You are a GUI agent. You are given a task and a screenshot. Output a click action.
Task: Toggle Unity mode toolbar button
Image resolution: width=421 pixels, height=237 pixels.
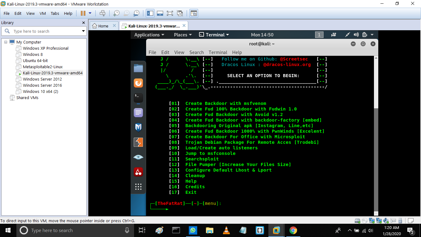tap(180, 13)
